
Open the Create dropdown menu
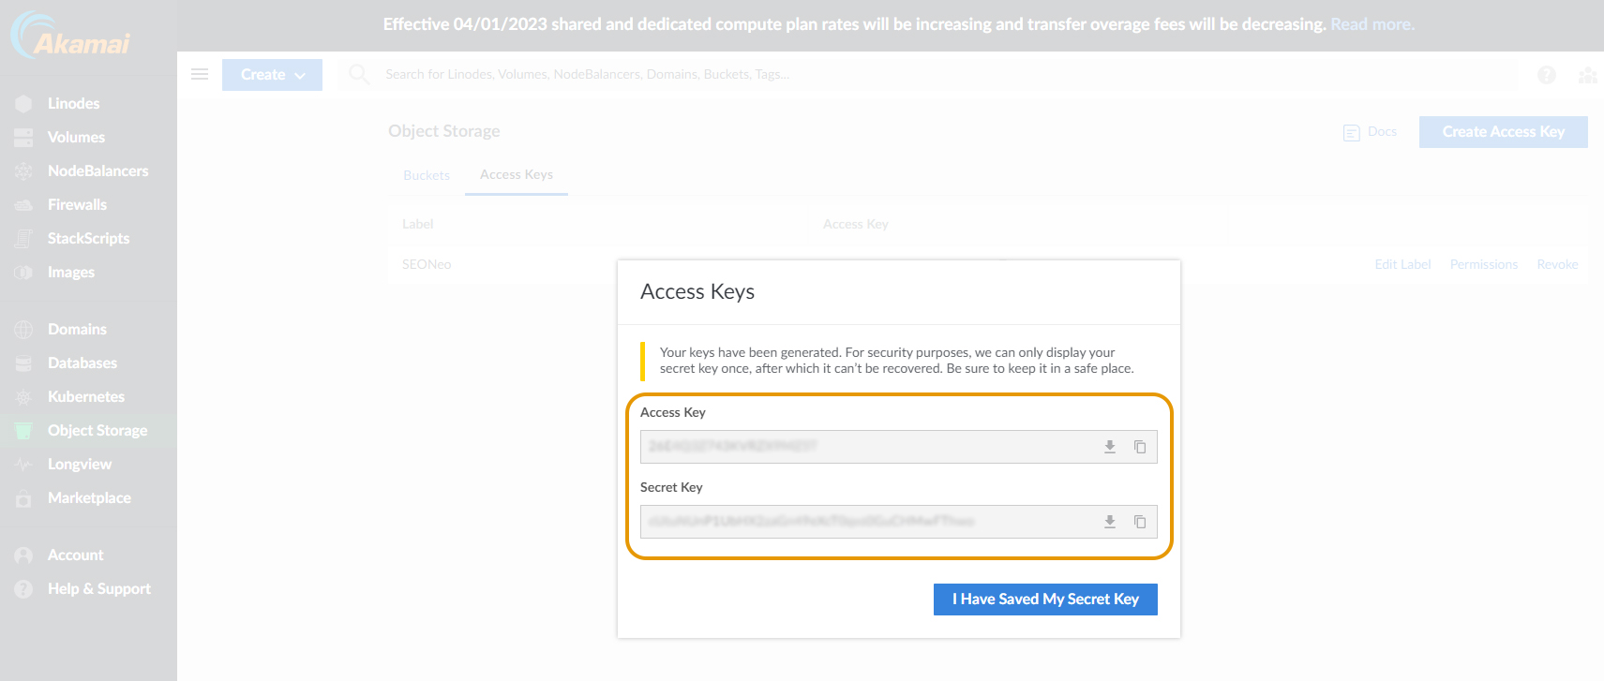272,75
